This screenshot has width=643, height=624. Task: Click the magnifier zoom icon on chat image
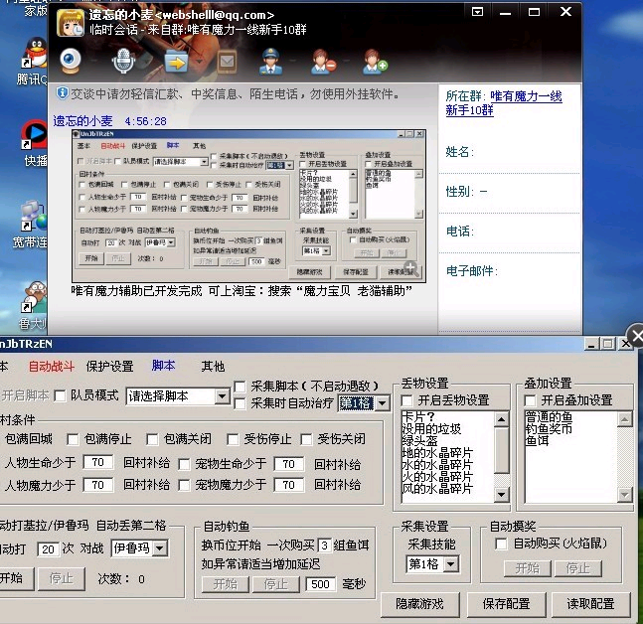pos(410,268)
